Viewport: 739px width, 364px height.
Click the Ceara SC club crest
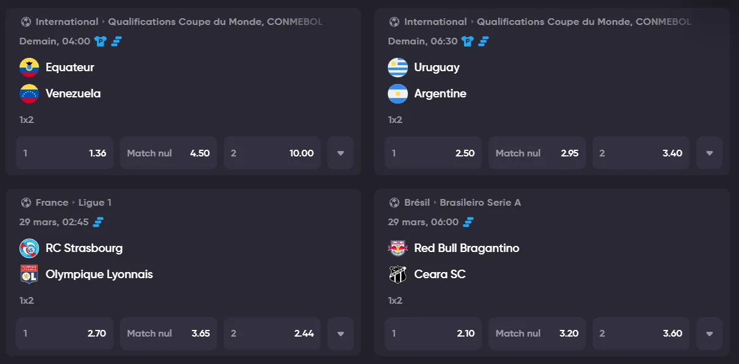[398, 275]
